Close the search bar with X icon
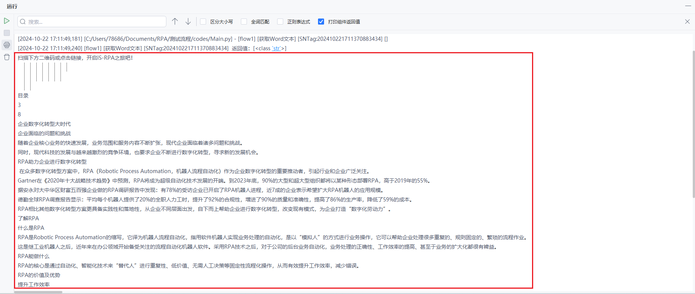This screenshot has height=294, width=695. (x=687, y=22)
